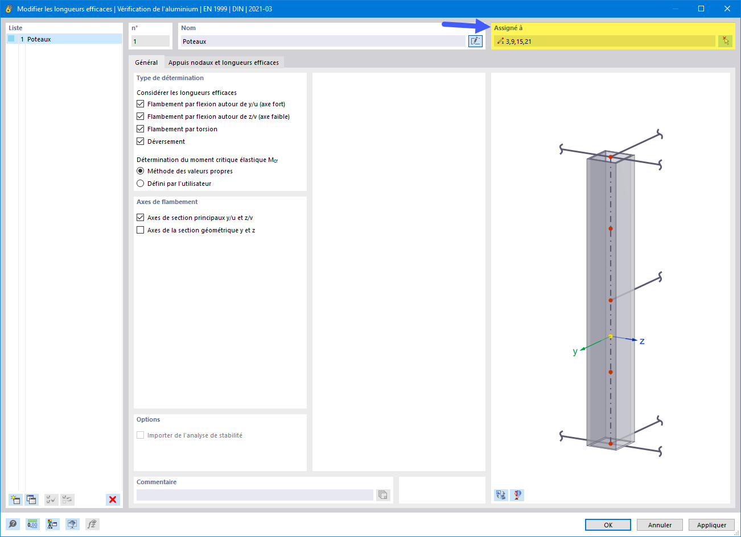Maximize the dialog window
Viewport: 741px width, 537px height.
(x=701, y=9)
